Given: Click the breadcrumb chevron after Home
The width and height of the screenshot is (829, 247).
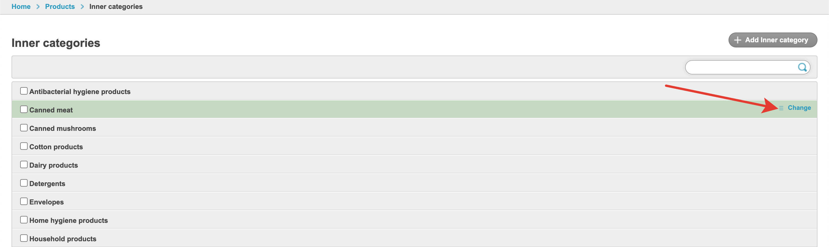Looking at the screenshot, I should [x=38, y=7].
